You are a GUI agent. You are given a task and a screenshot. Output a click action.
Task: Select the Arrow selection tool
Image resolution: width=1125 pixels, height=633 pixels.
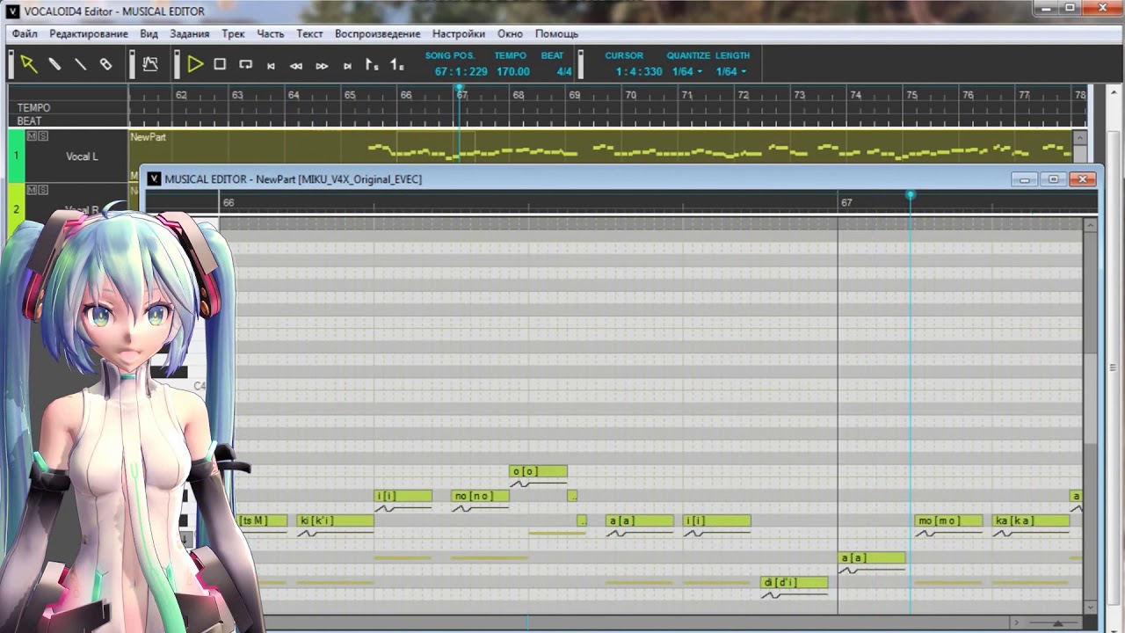click(x=29, y=64)
